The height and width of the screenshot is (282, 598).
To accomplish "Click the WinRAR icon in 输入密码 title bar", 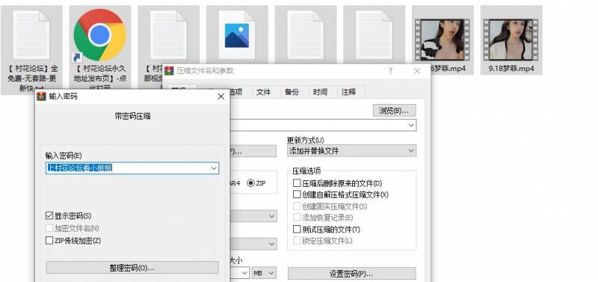I will click(x=41, y=96).
